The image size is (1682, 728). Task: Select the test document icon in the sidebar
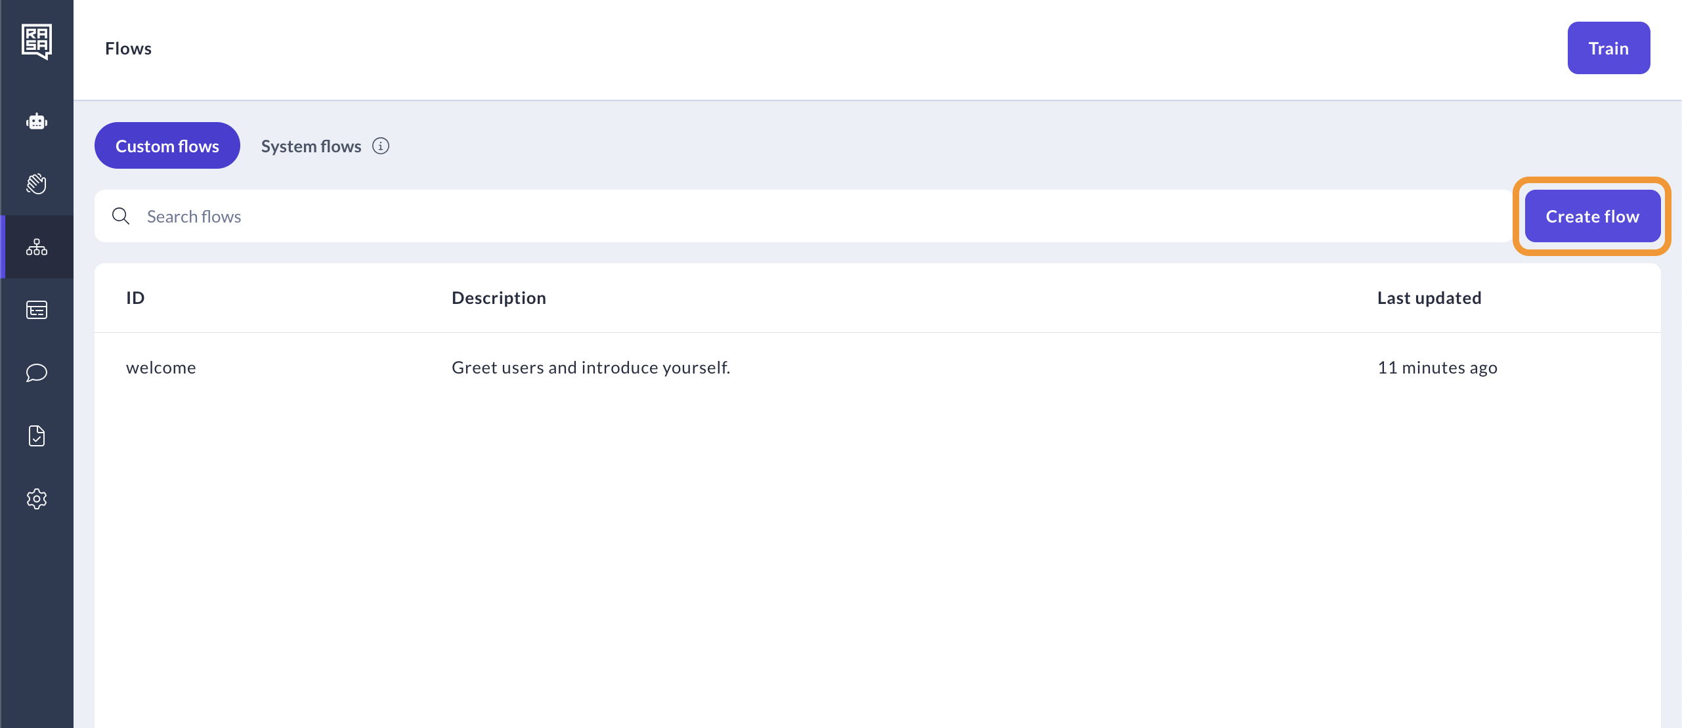[x=36, y=435]
